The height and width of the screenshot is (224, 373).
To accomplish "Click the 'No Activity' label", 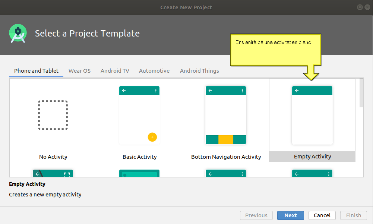I will (53, 157).
